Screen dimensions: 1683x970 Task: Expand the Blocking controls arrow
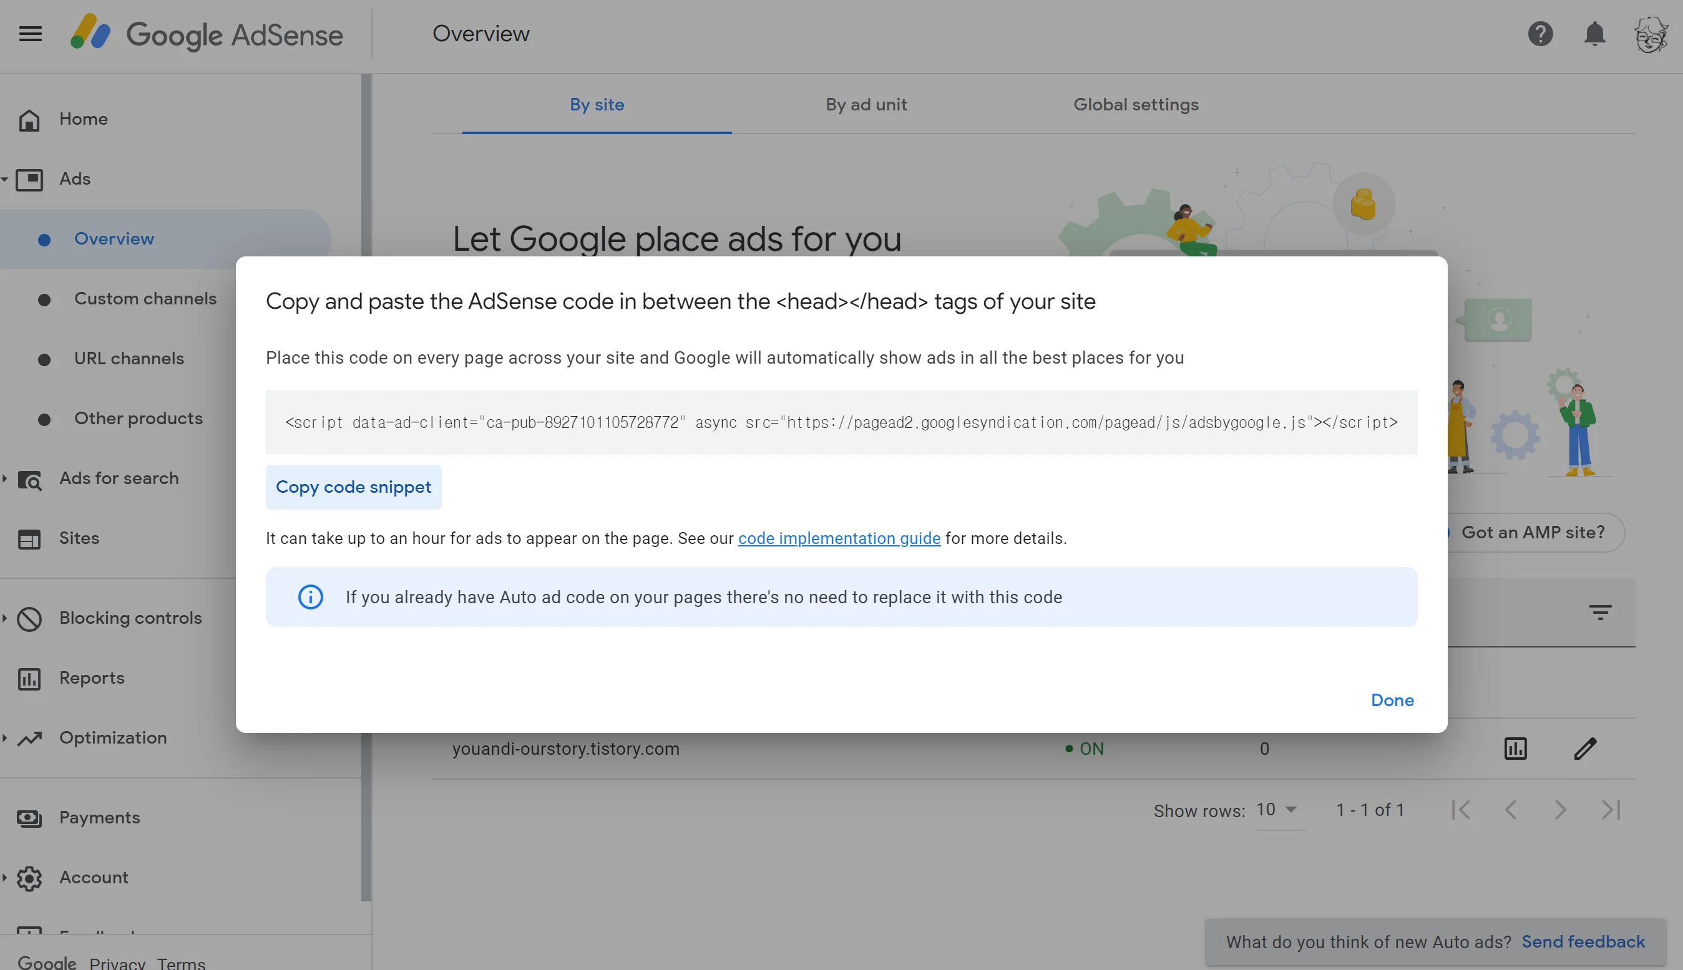(4, 618)
